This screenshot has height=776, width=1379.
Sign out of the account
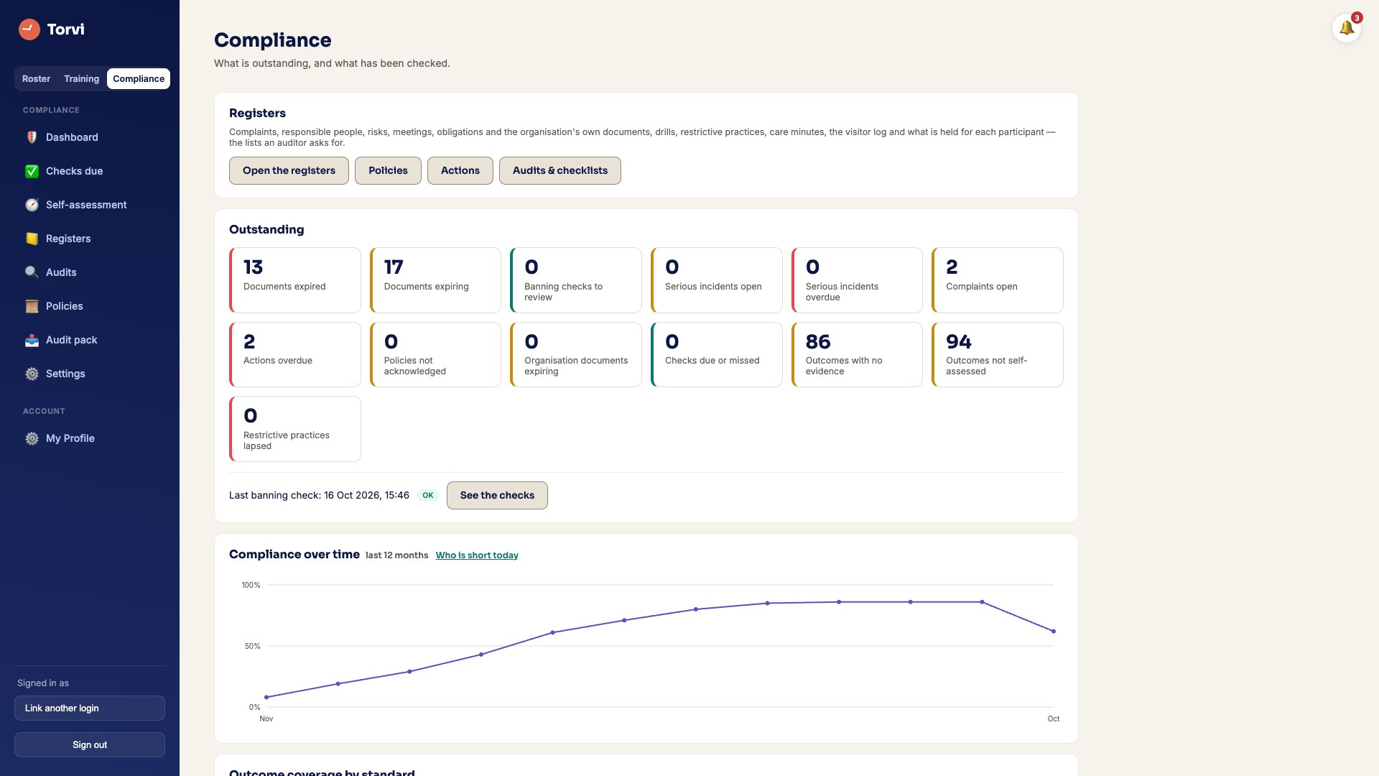(90, 744)
